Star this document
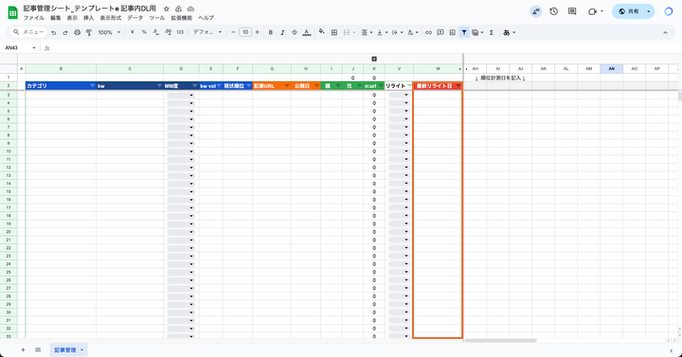682x357 pixels. pyautogui.click(x=166, y=9)
